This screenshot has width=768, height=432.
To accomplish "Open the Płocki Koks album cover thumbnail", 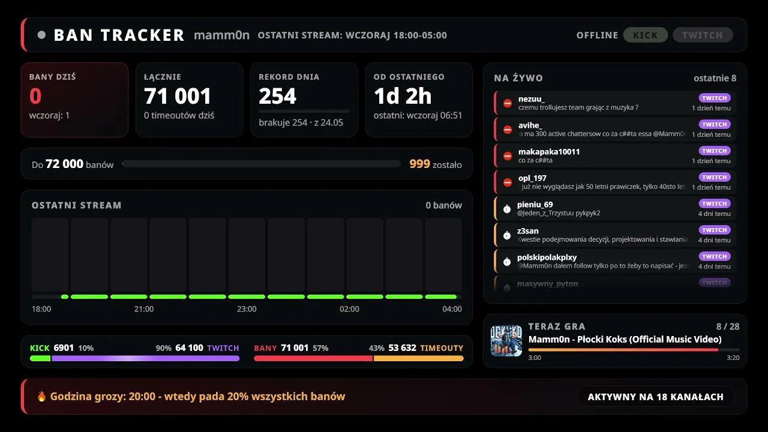I will click(506, 341).
